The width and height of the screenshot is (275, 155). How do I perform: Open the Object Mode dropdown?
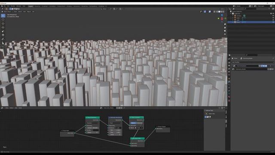pyautogui.click(x=7, y=12)
